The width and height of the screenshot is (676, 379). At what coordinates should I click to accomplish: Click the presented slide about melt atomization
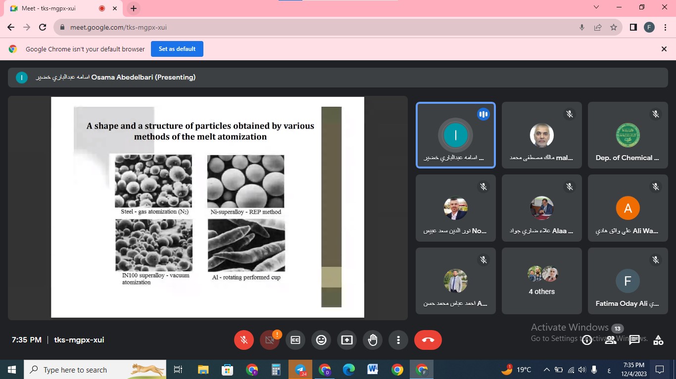pos(208,207)
